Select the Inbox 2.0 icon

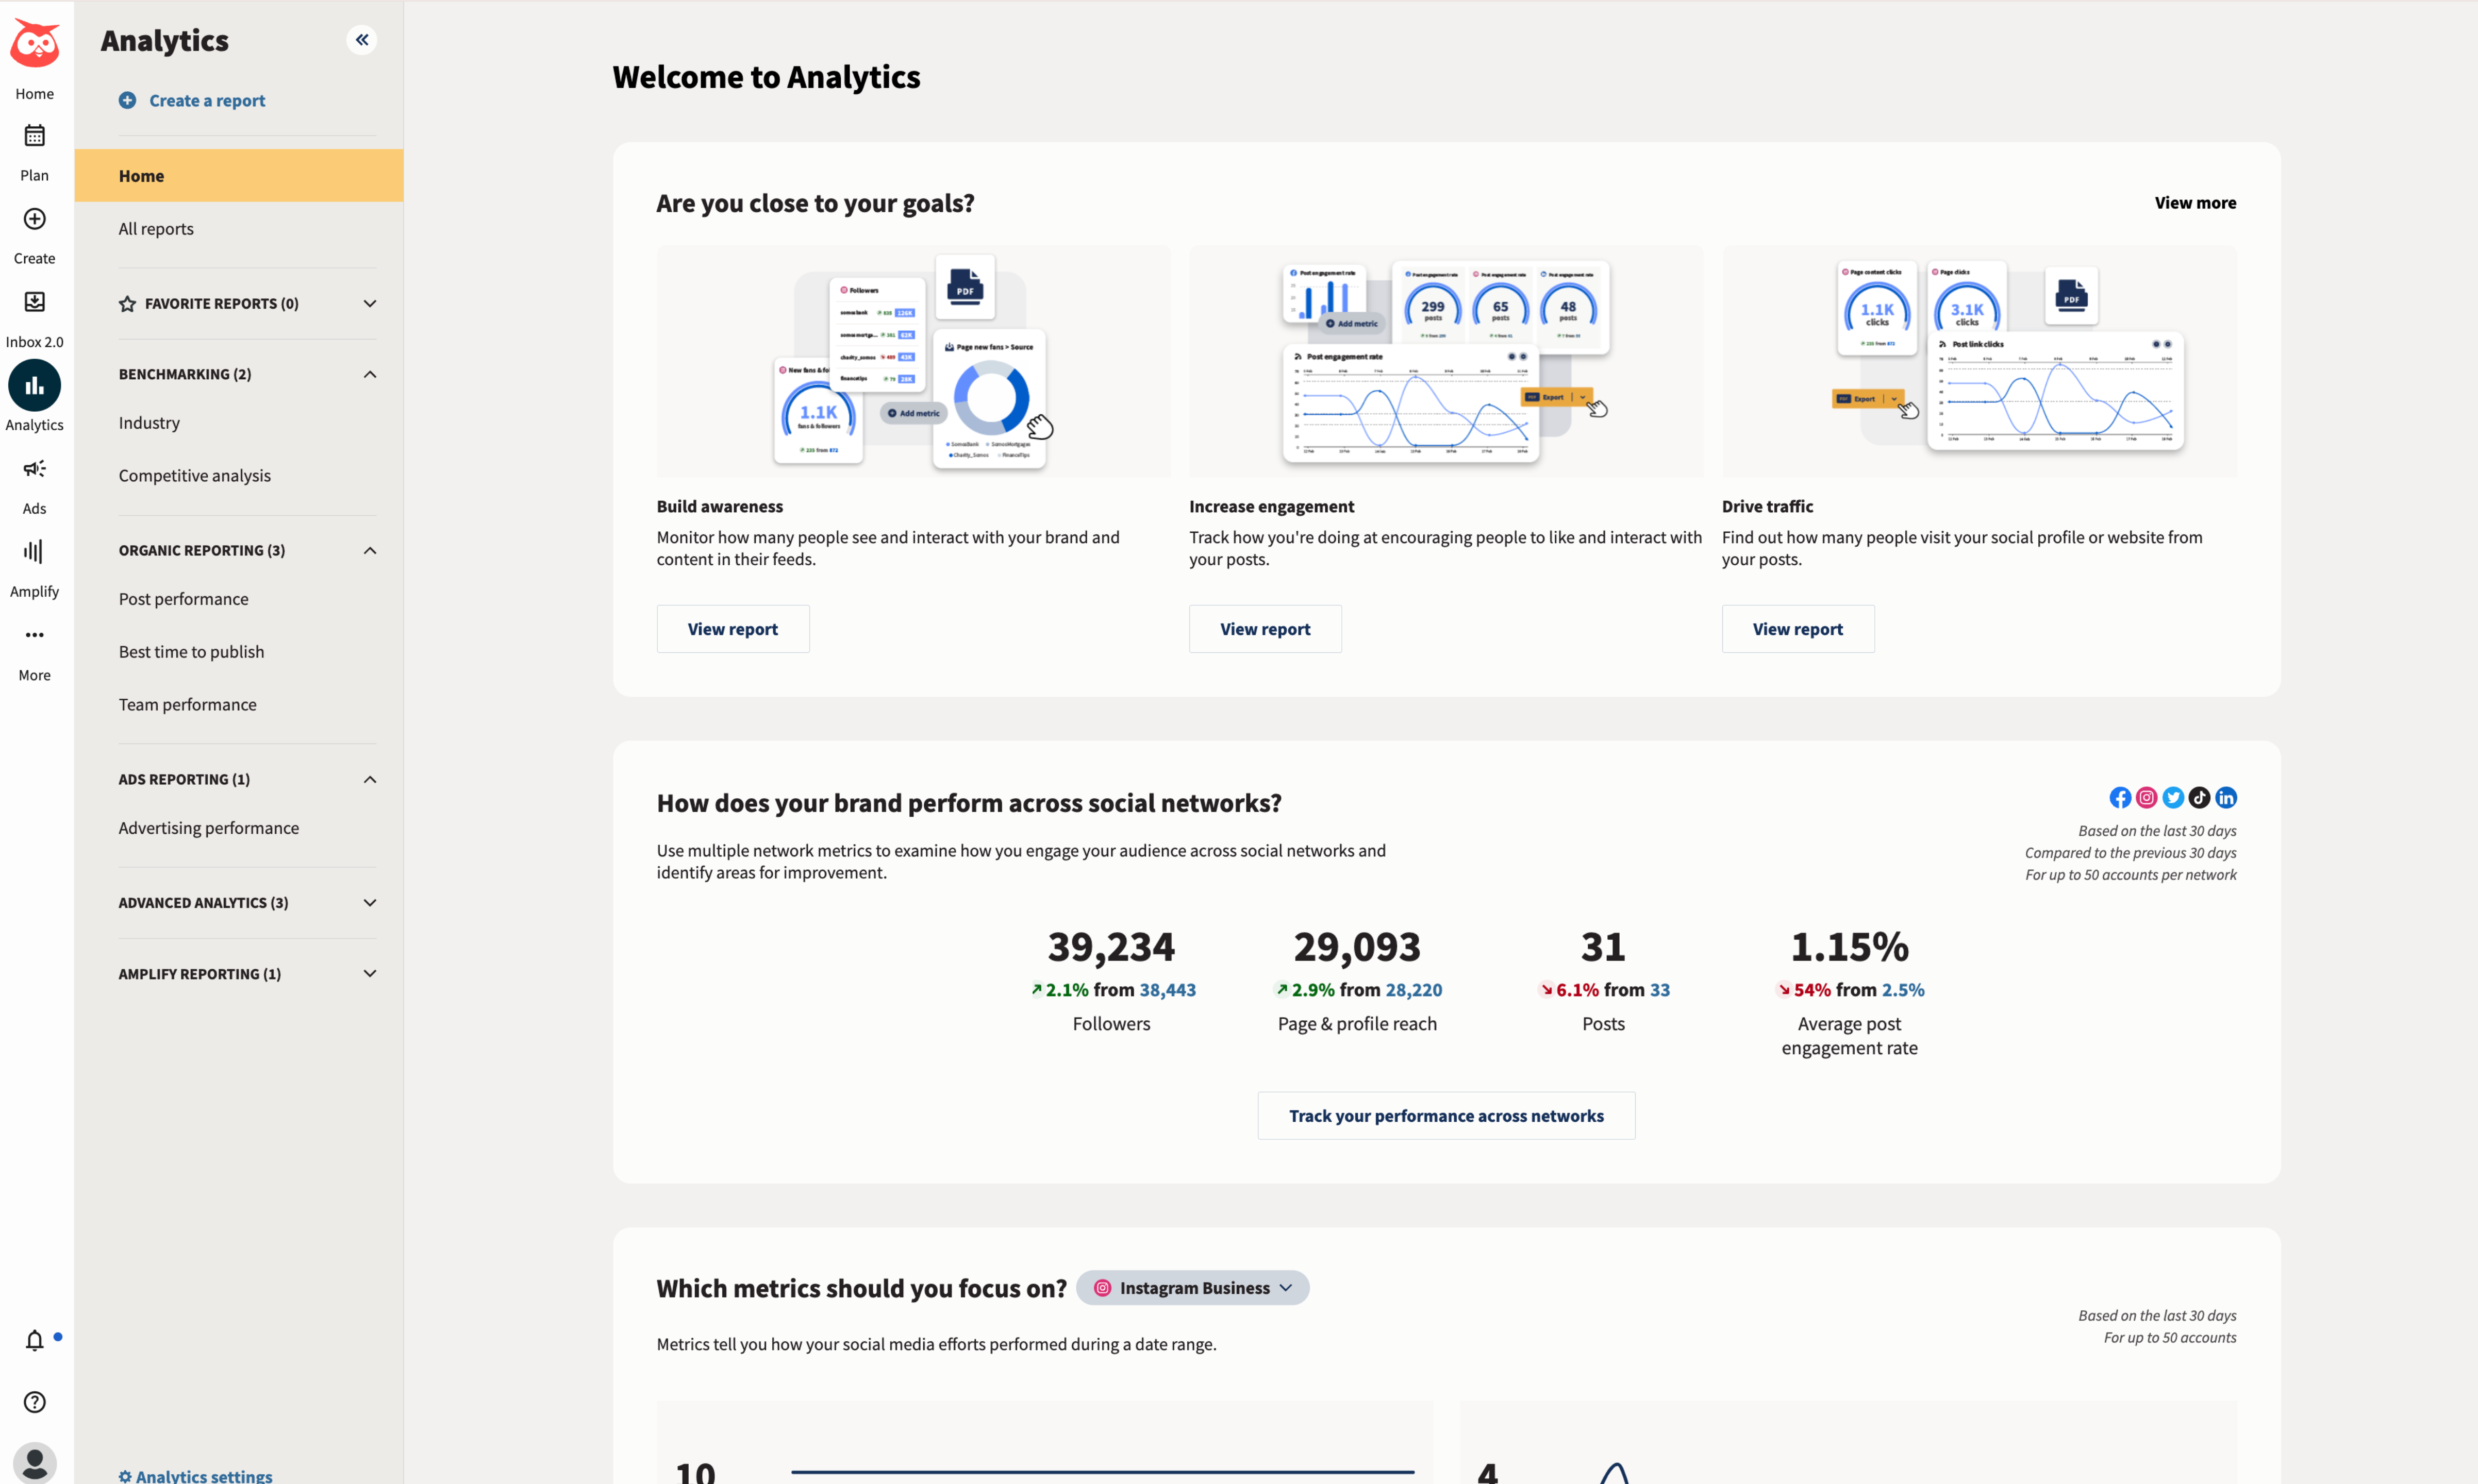click(34, 302)
